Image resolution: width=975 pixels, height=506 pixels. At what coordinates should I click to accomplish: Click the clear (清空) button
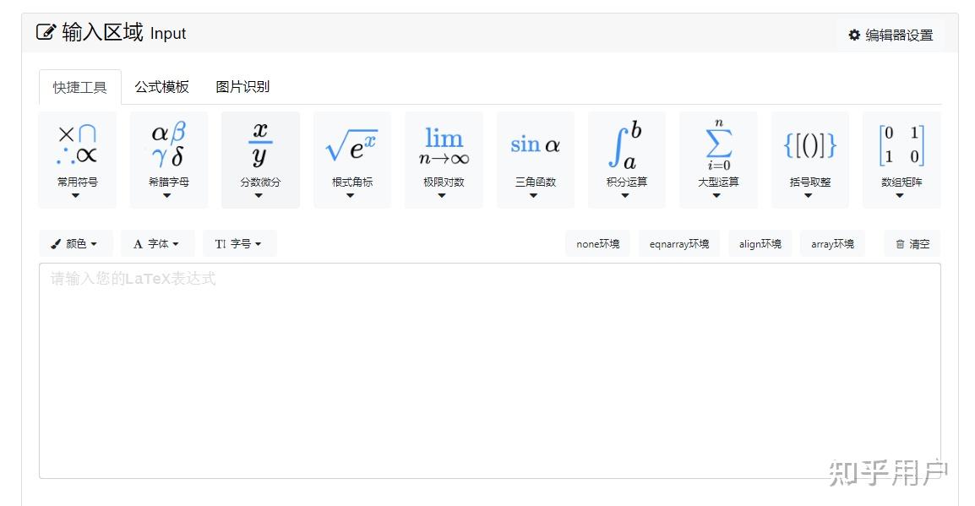click(912, 243)
